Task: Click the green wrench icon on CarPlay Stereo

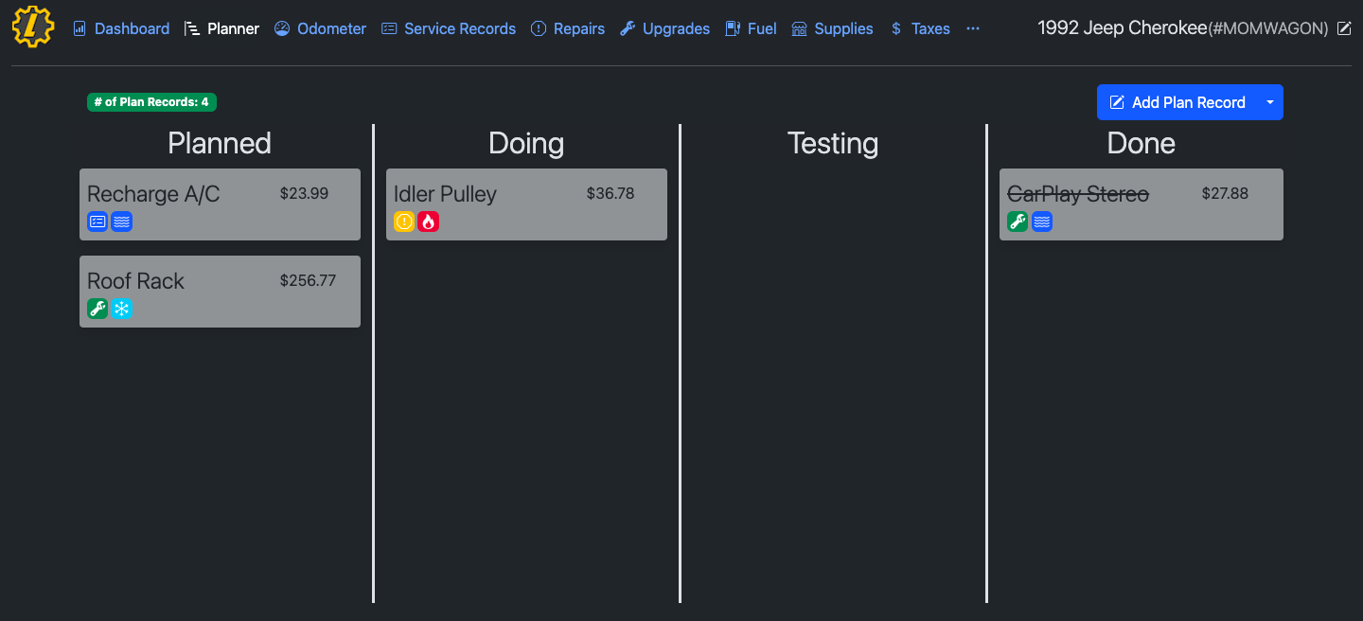Action: click(1018, 222)
